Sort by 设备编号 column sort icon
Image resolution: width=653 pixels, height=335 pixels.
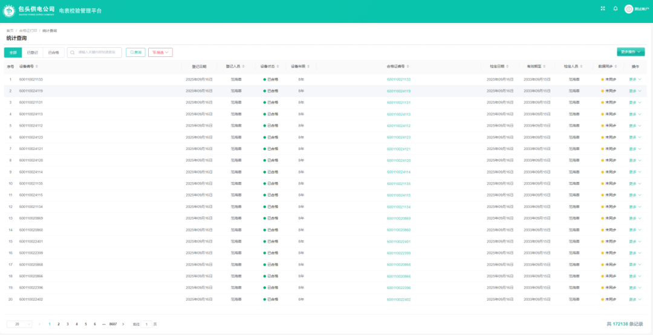pos(37,67)
